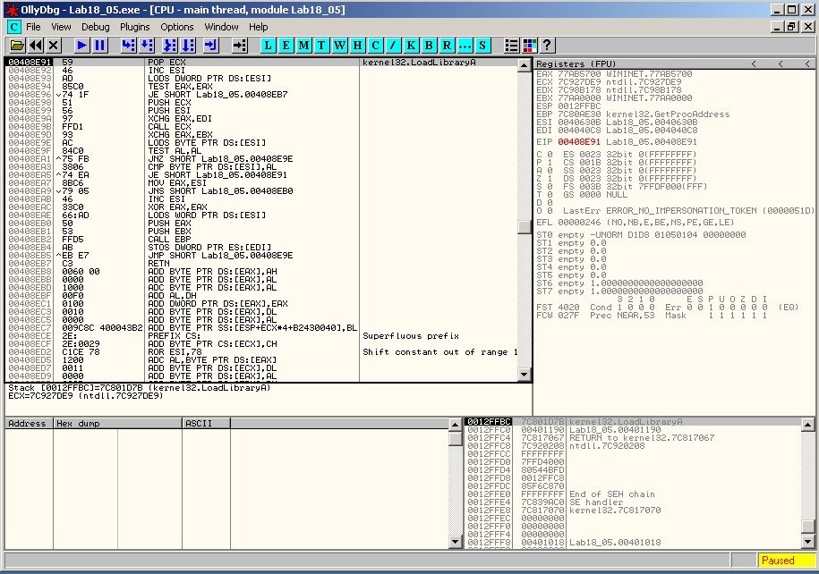Open the Plugins menu

click(x=135, y=27)
